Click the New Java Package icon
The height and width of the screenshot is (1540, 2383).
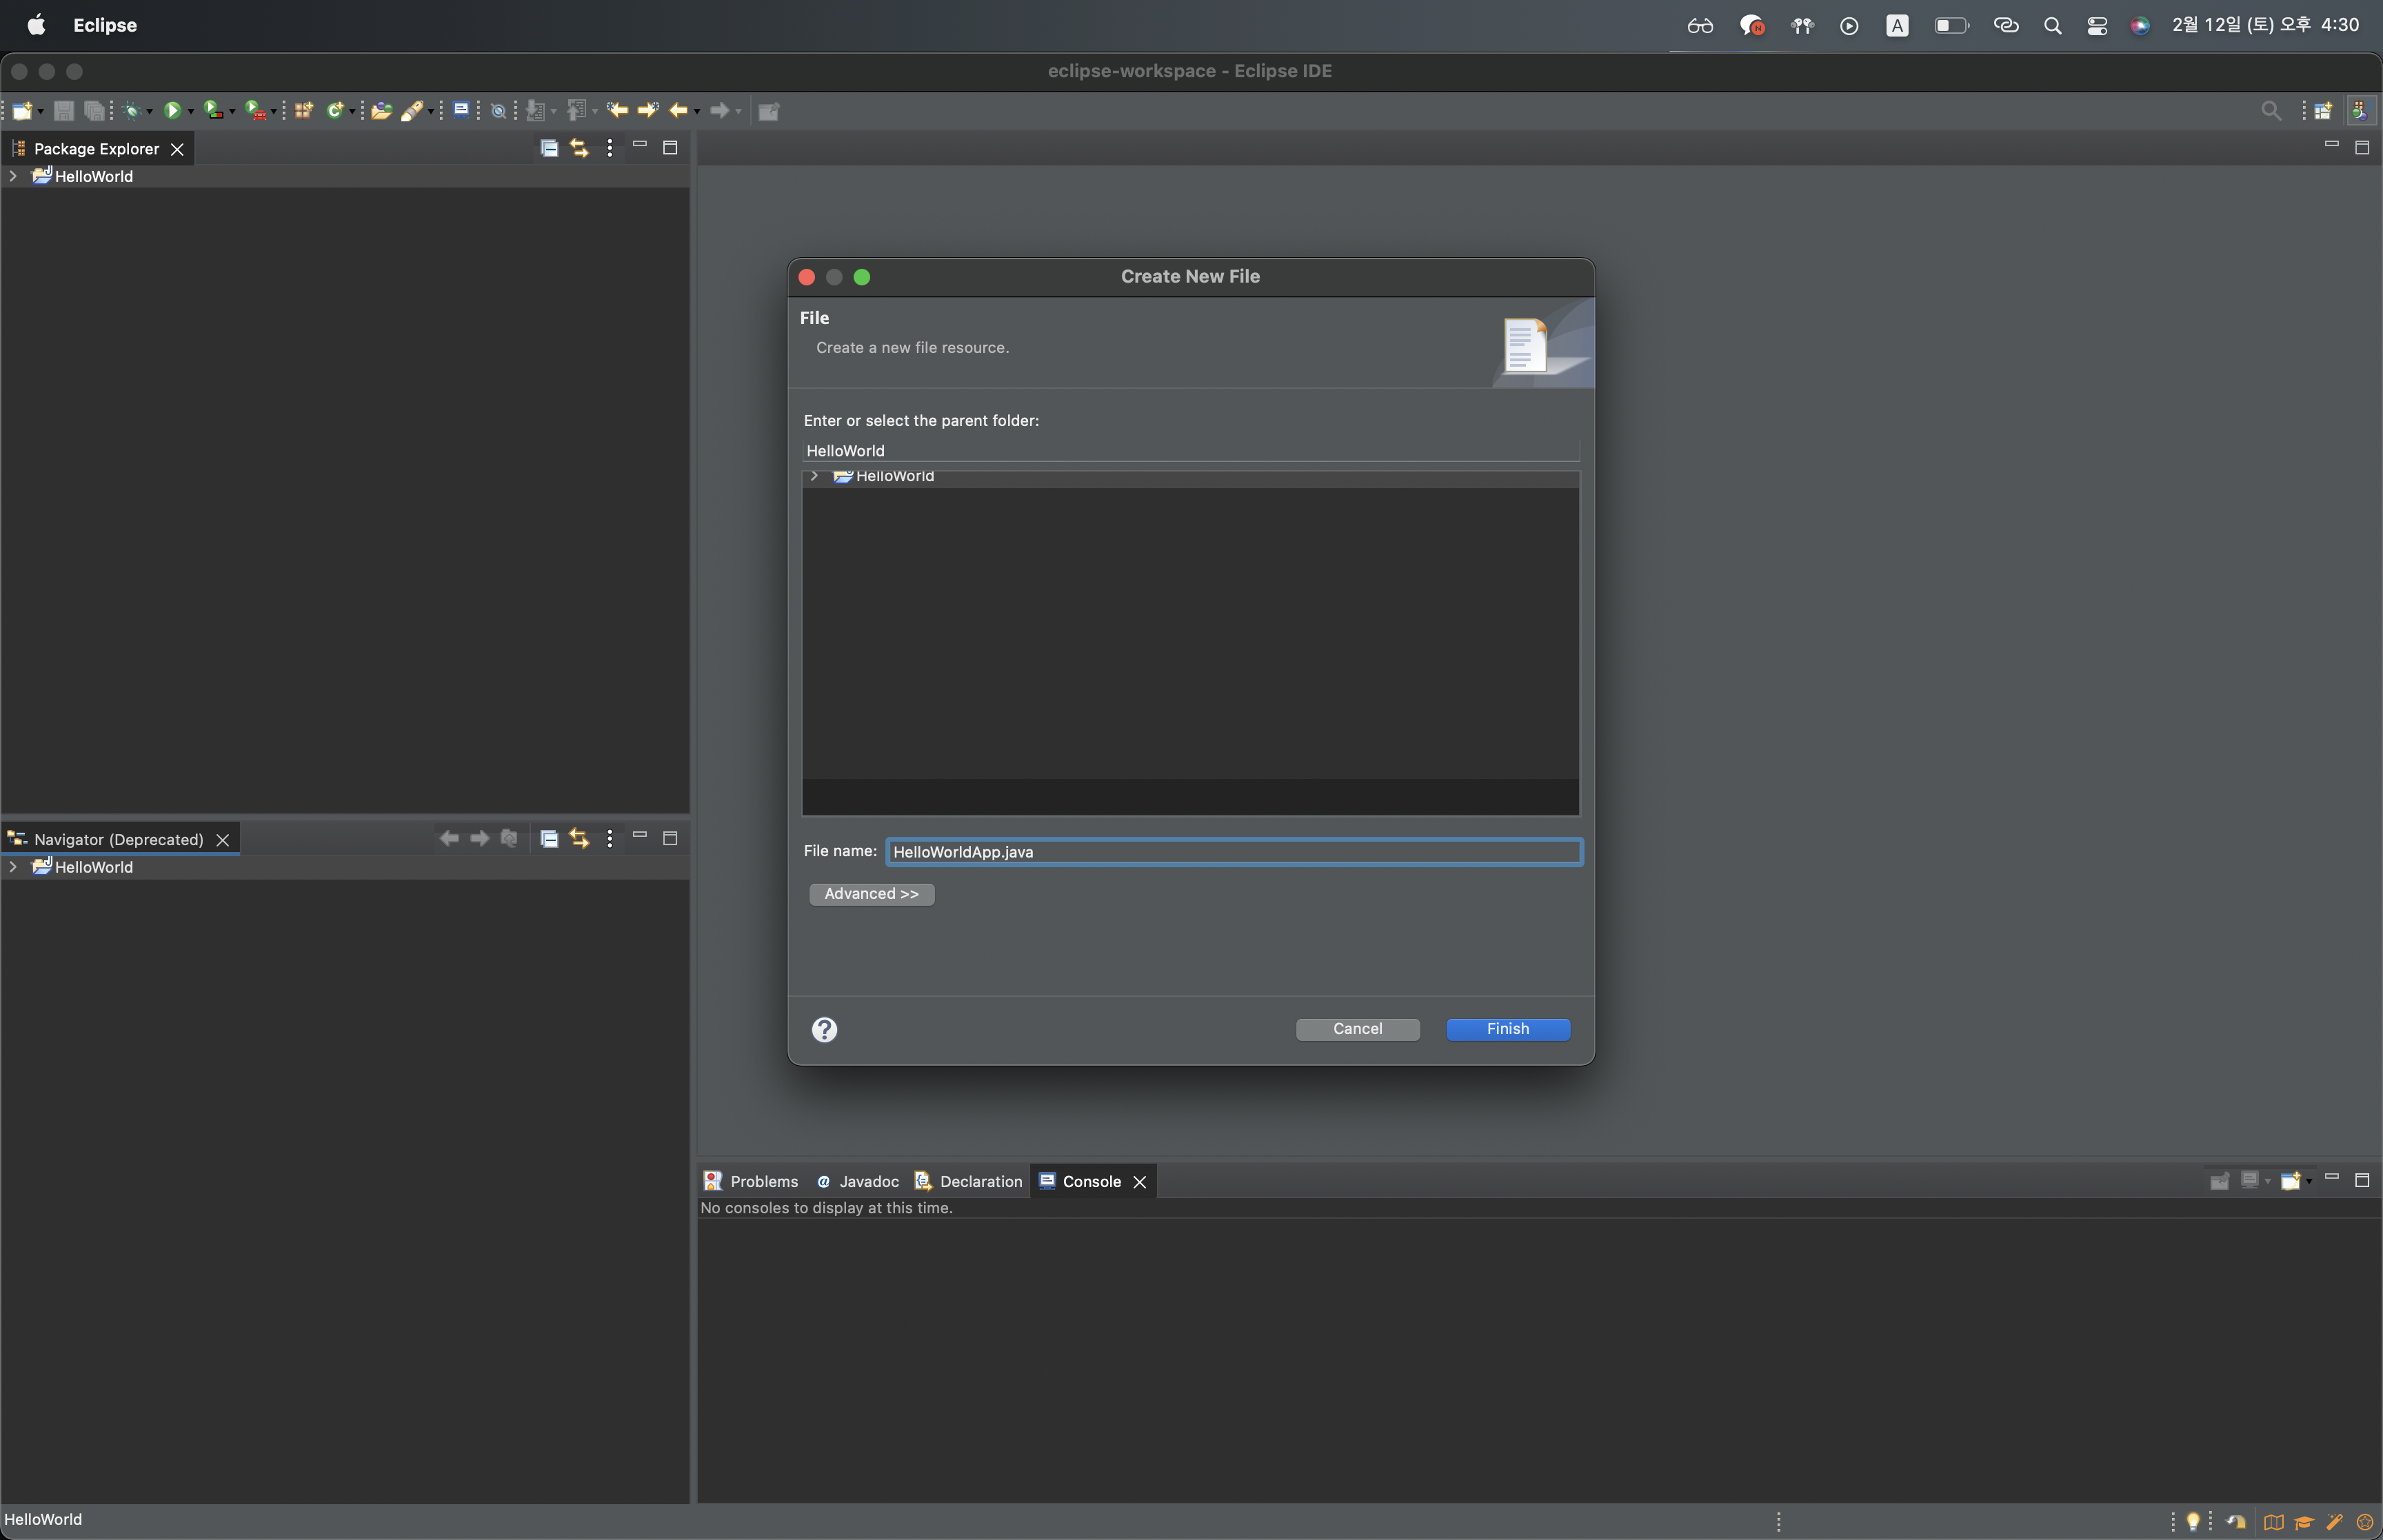(304, 110)
